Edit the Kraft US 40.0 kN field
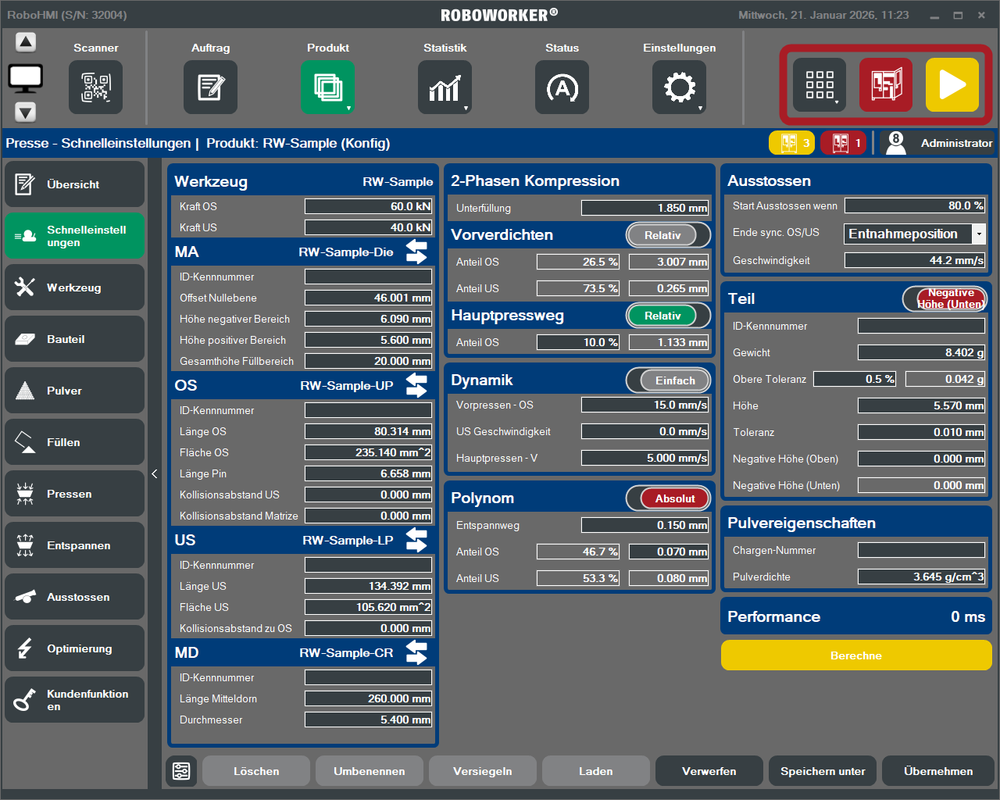1000x800 pixels. [x=368, y=227]
